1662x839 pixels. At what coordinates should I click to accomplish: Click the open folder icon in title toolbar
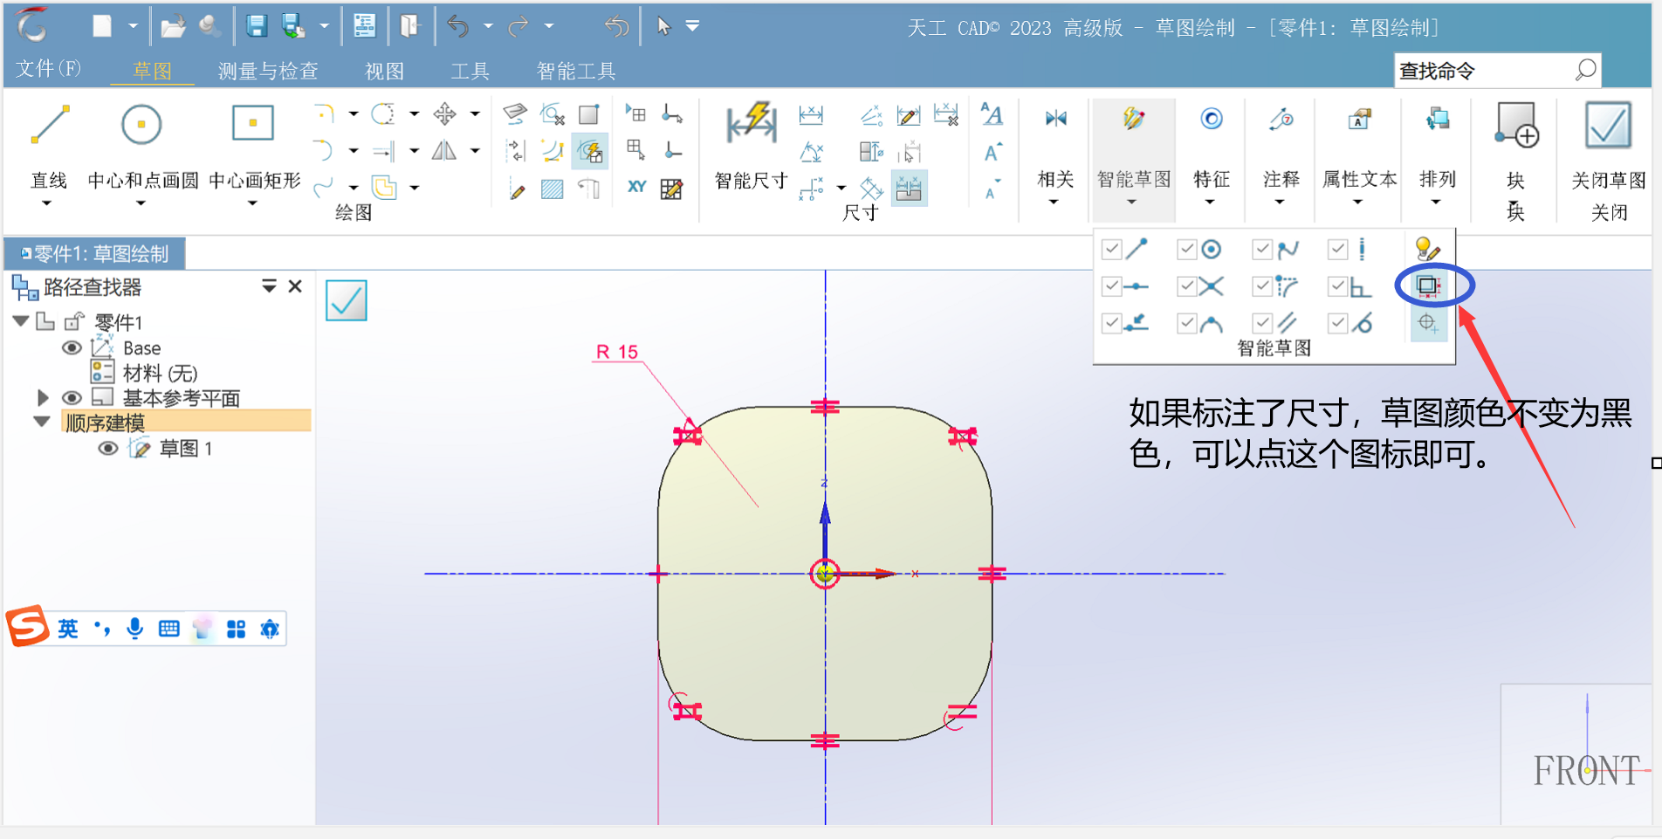[x=173, y=27]
